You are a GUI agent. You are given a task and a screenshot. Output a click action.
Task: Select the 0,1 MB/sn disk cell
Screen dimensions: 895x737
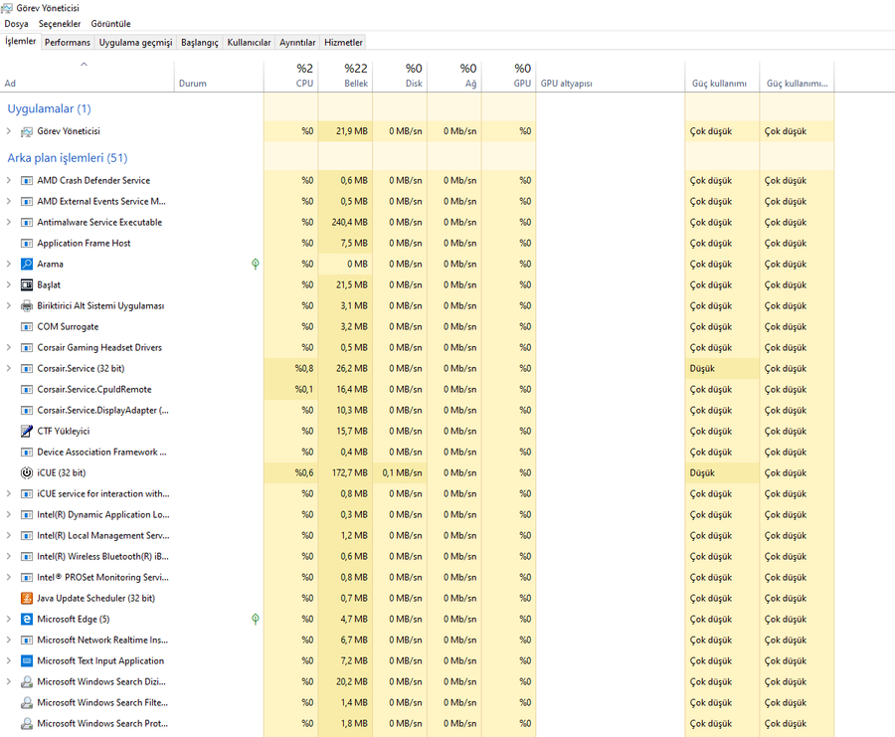(x=400, y=472)
